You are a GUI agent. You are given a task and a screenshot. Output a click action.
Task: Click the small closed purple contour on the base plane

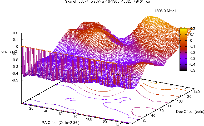click(71, 99)
